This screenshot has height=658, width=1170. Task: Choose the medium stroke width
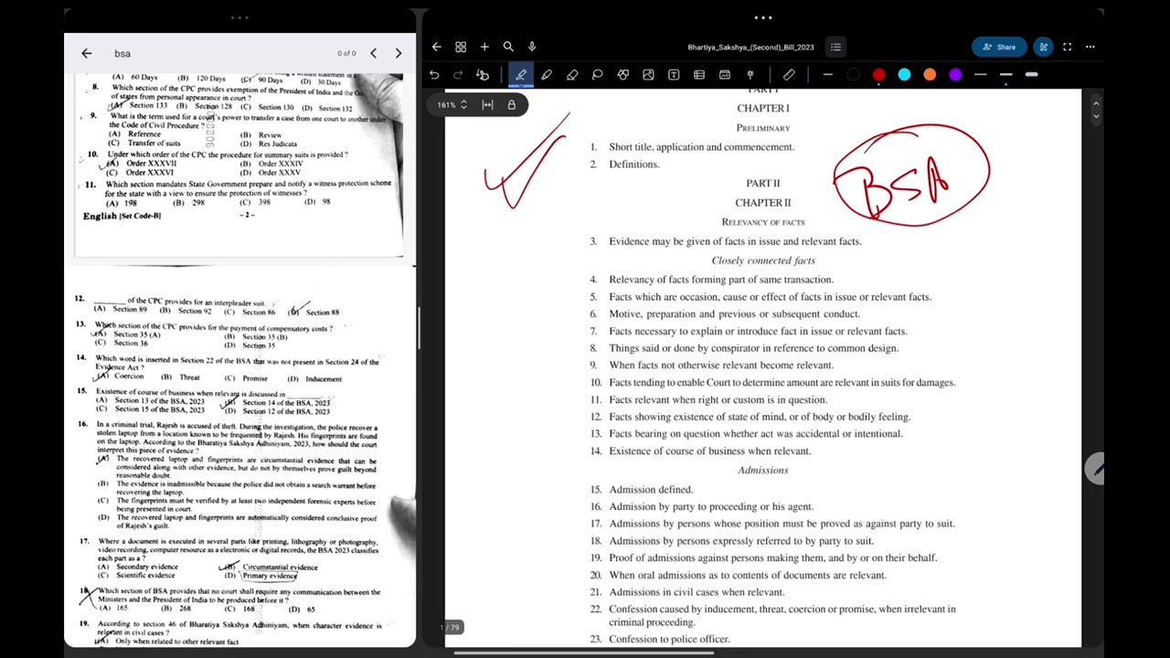pyautogui.click(x=1006, y=75)
